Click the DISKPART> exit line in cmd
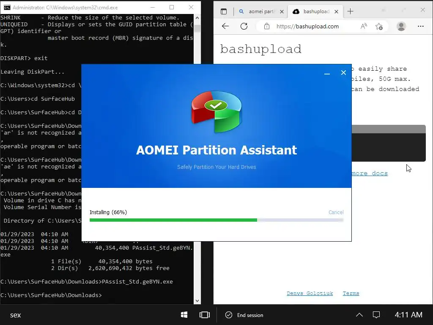 (24, 58)
